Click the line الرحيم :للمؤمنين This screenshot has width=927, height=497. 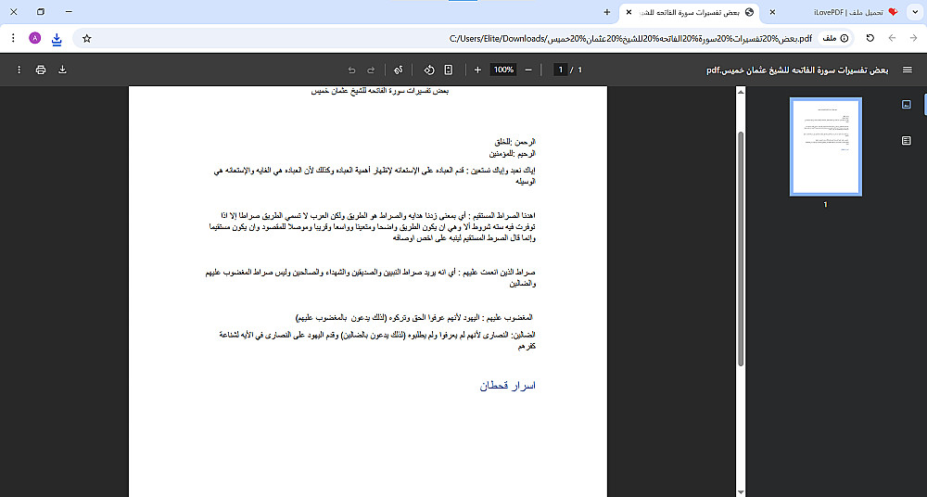(x=512, y=154)
